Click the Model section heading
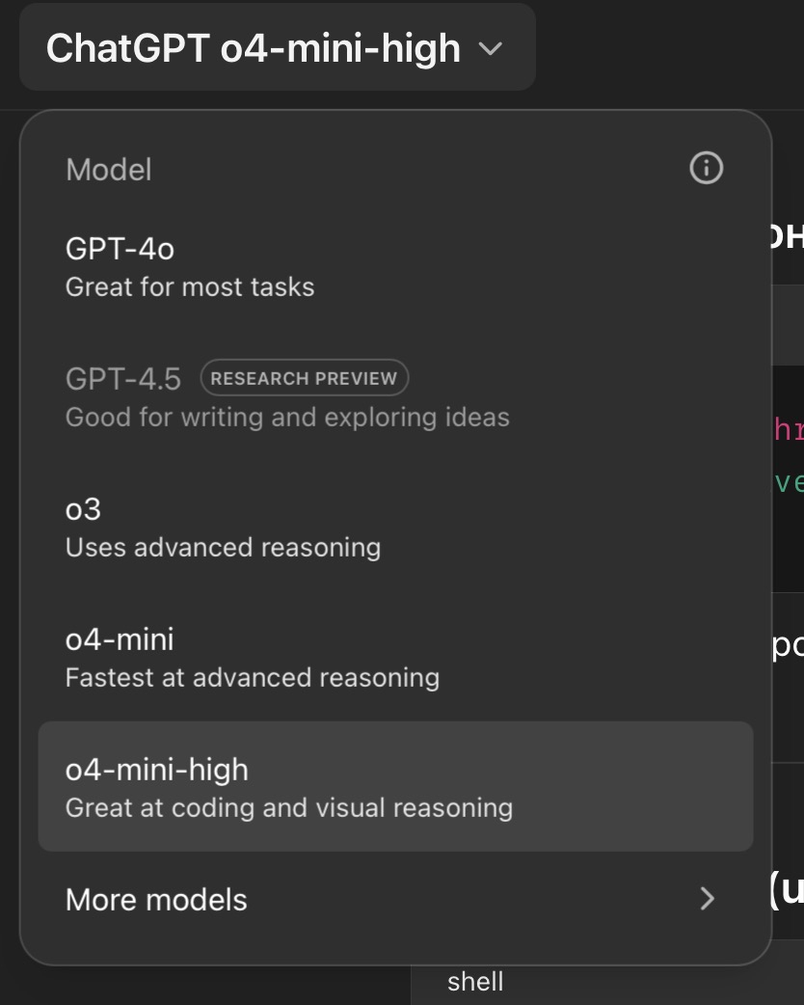The image size is (804, 1005). tap(109, 170)
